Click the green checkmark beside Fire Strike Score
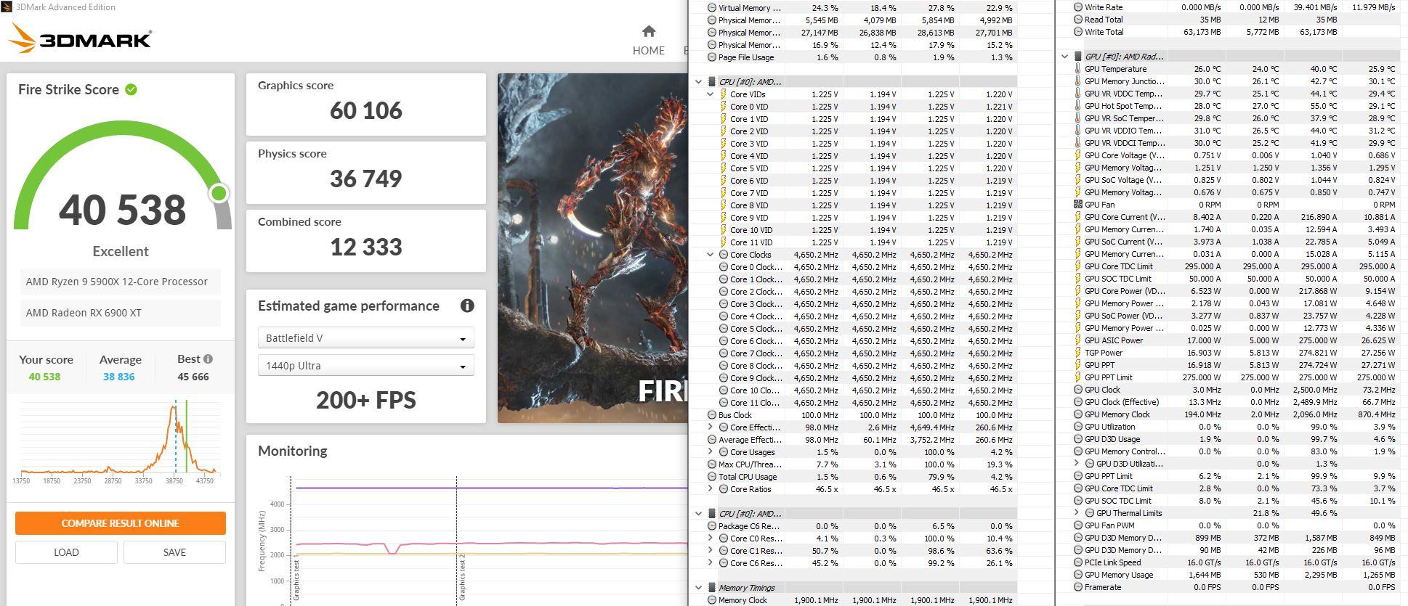This screenshot has height=606, width=1408. (131, 89)
